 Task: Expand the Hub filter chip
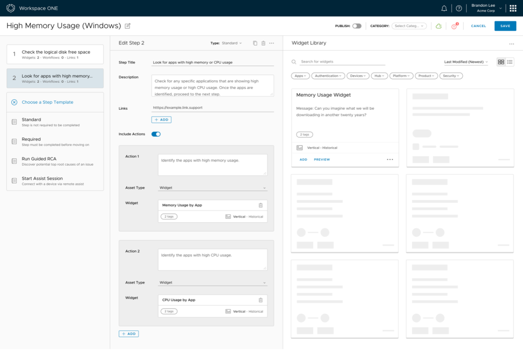(x=379, y=76)
